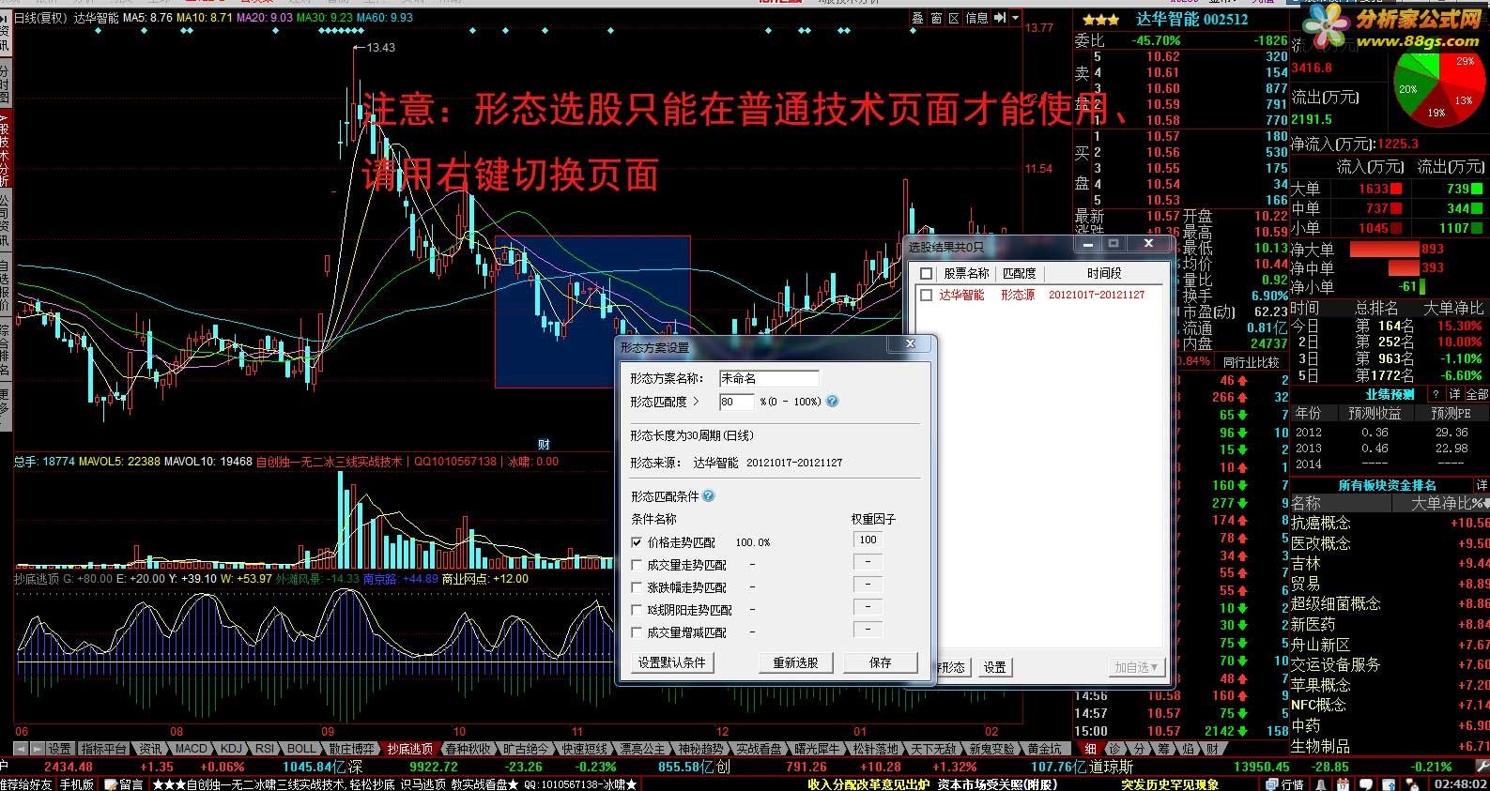Click the 设置 button in results window
This screenshot has height=791, width=1490.
coord(995,667)
